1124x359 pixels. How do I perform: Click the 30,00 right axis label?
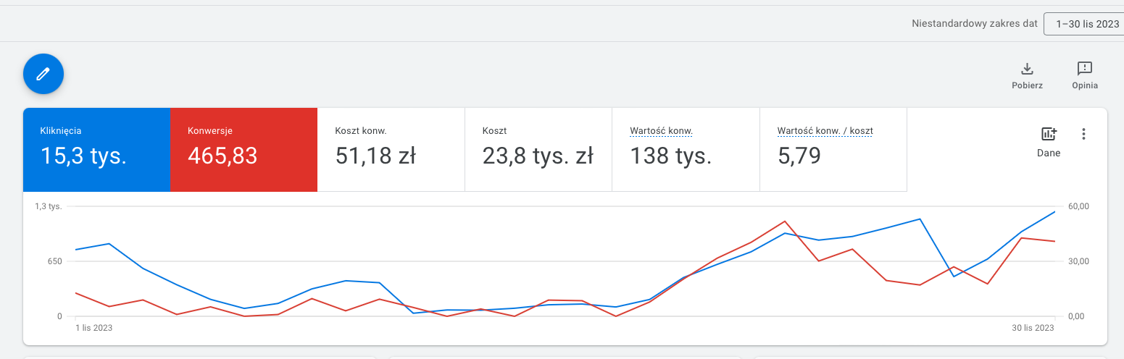(1079, 261)
